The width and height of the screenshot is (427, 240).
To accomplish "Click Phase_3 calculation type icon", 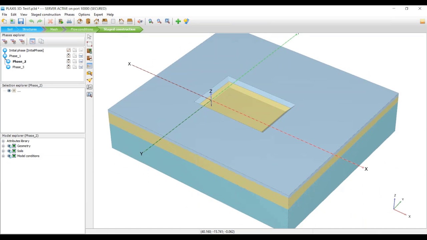I will 69,67.
